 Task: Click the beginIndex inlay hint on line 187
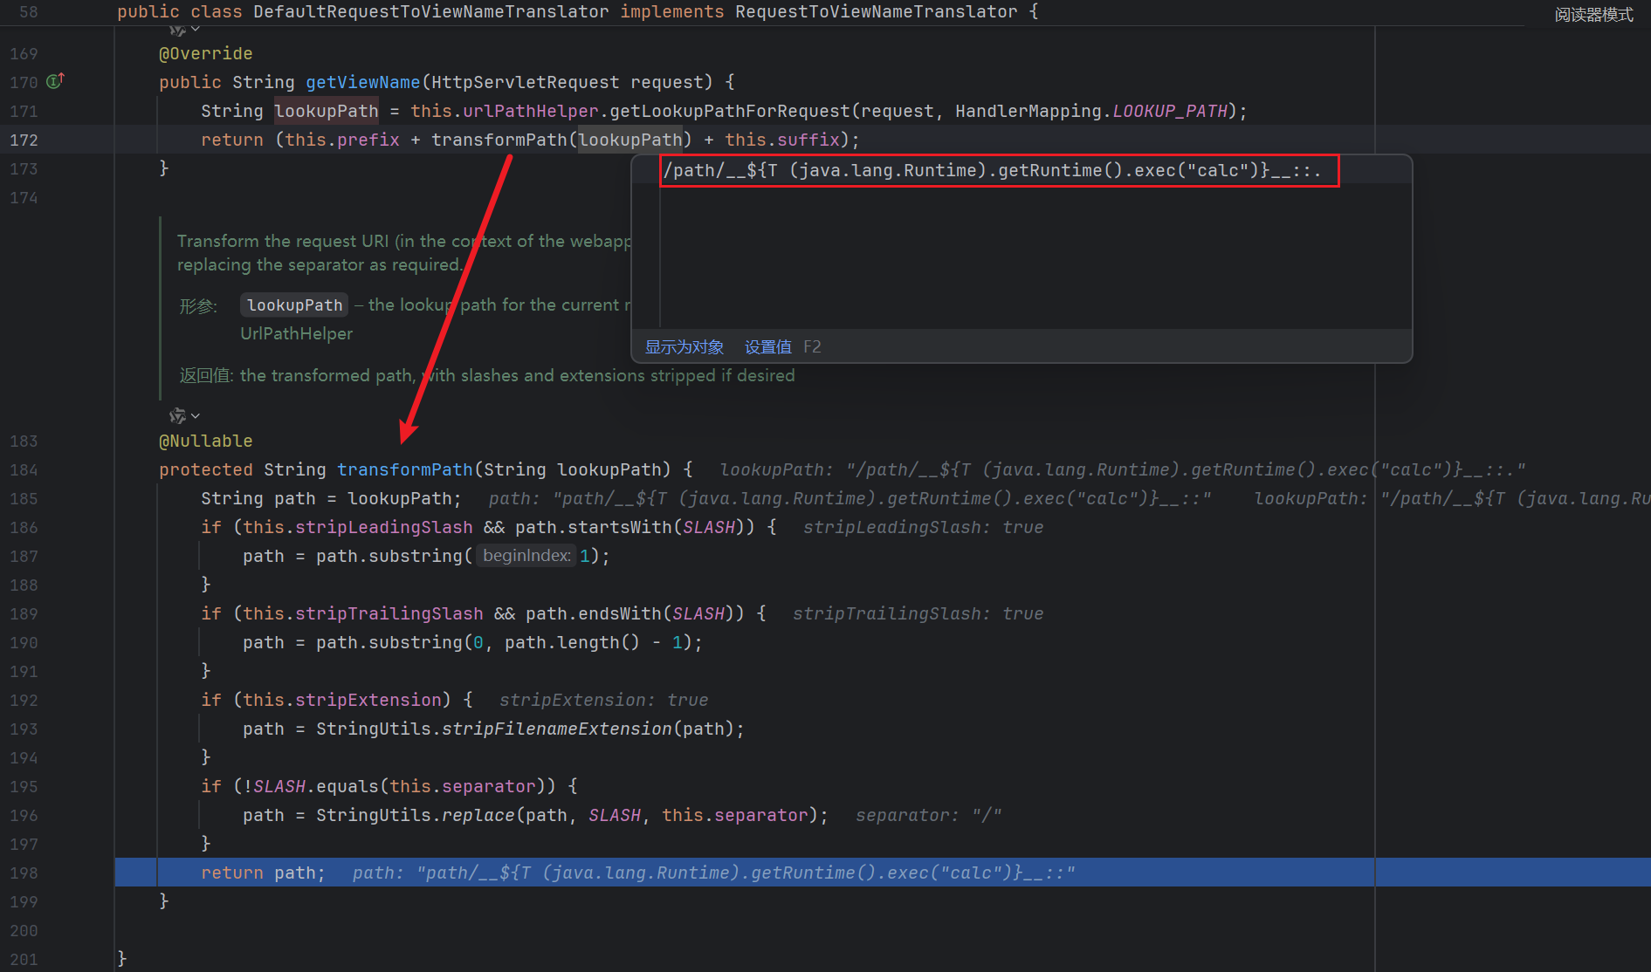(526, 556)
